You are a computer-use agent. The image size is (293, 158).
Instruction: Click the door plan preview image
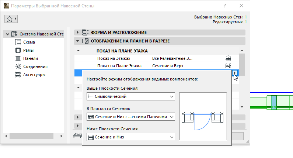point(203,116)
